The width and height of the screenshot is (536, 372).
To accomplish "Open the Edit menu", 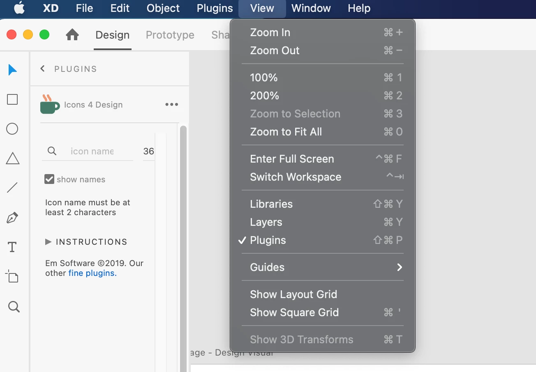I will pyautogui.click(x=120, y=8).
